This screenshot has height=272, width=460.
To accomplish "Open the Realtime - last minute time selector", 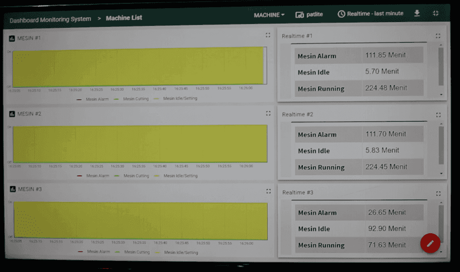I will coord(370,14).
